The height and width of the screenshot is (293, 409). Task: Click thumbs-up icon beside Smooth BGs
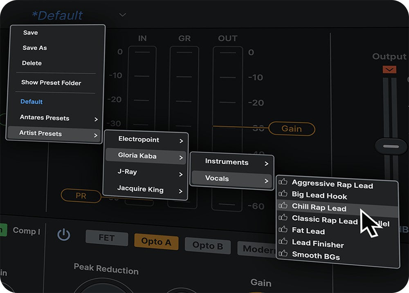pos(283,253)
